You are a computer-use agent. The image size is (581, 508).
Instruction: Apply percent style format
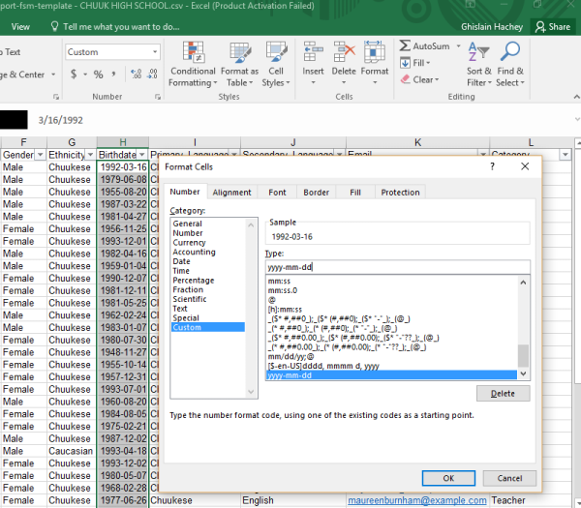coord(99,75)
